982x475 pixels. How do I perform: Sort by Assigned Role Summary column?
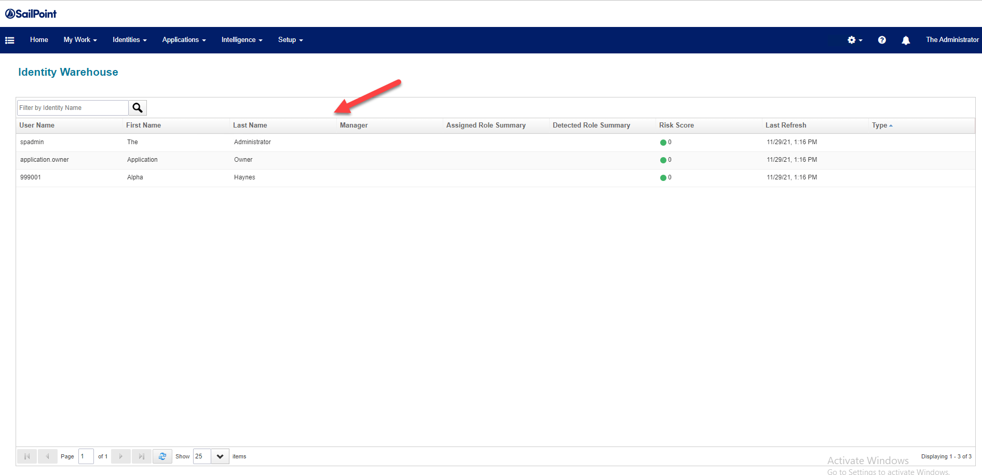click(x=497, y=125)
